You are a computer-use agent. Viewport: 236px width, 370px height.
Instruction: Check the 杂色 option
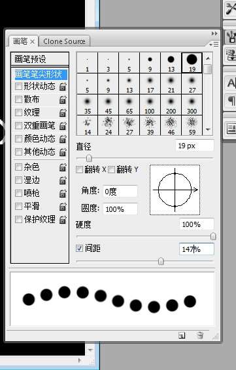click(x=18, y=167)
